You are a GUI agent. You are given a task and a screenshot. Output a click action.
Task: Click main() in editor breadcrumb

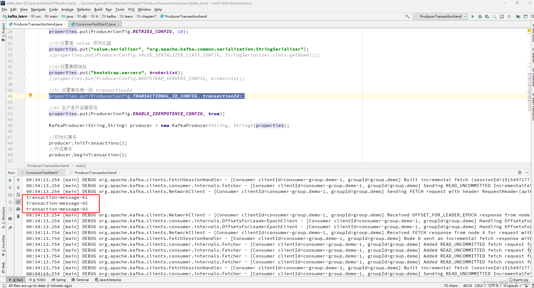[x=81, y=166]
